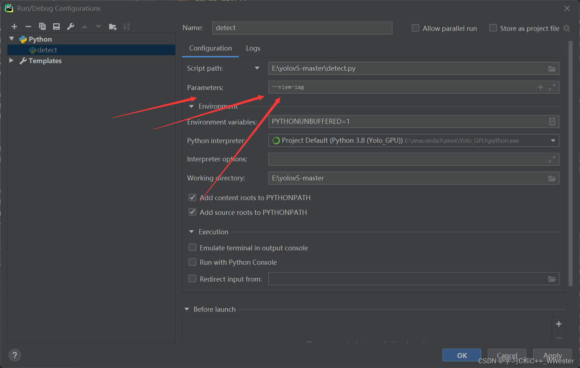Image resolution: width=580 pixels, height=368 pixels.
Task: Close the Run/Debug Configurations dialog
Action: (x=567, y=8)
